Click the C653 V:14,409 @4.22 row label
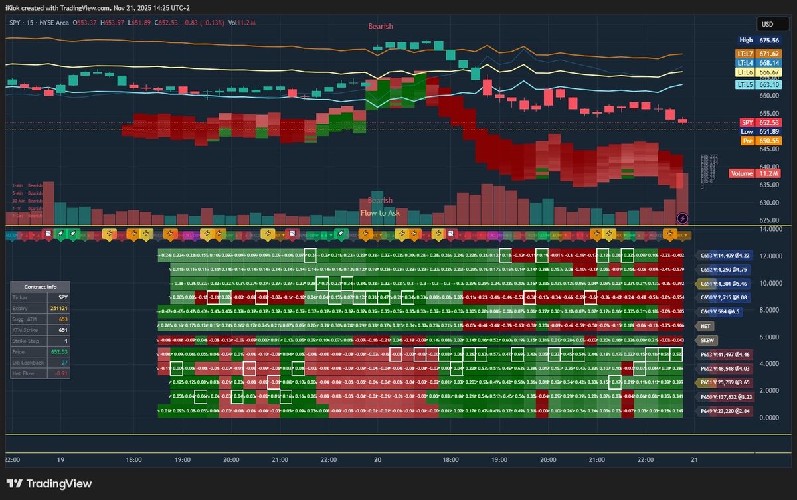The height and width of the screenshot is (500, 797). [725, 256]
